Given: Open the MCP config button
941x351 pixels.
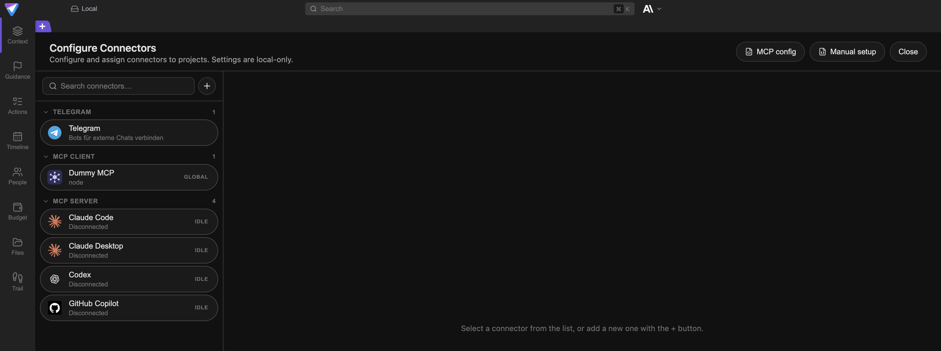Looking at the screenshot, I should tap(770, 52).
